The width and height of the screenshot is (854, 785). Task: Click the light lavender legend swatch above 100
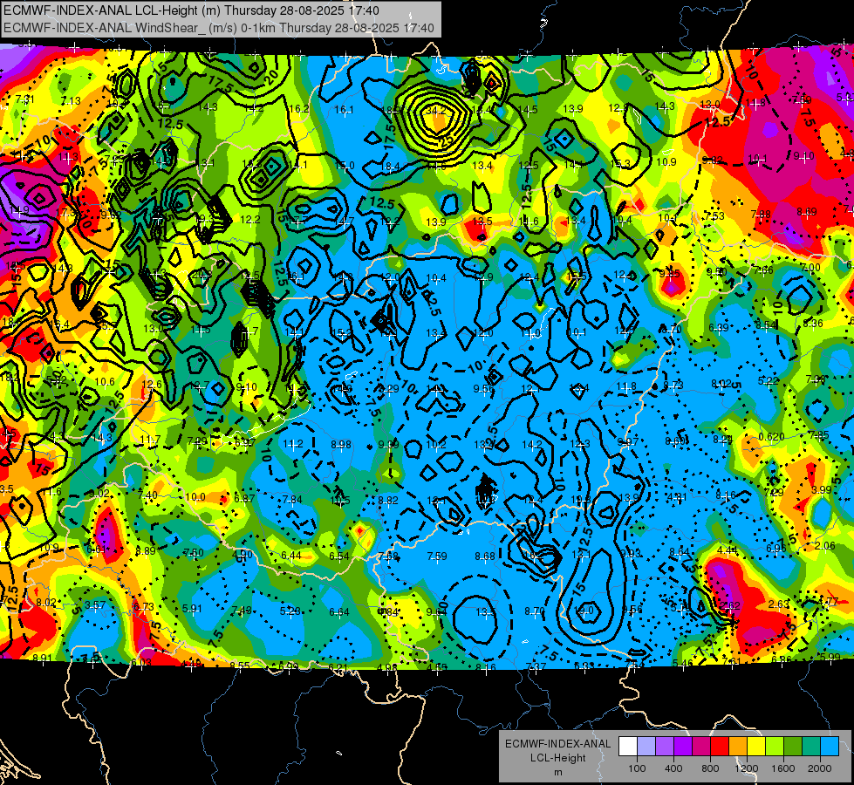coord(646,747)
